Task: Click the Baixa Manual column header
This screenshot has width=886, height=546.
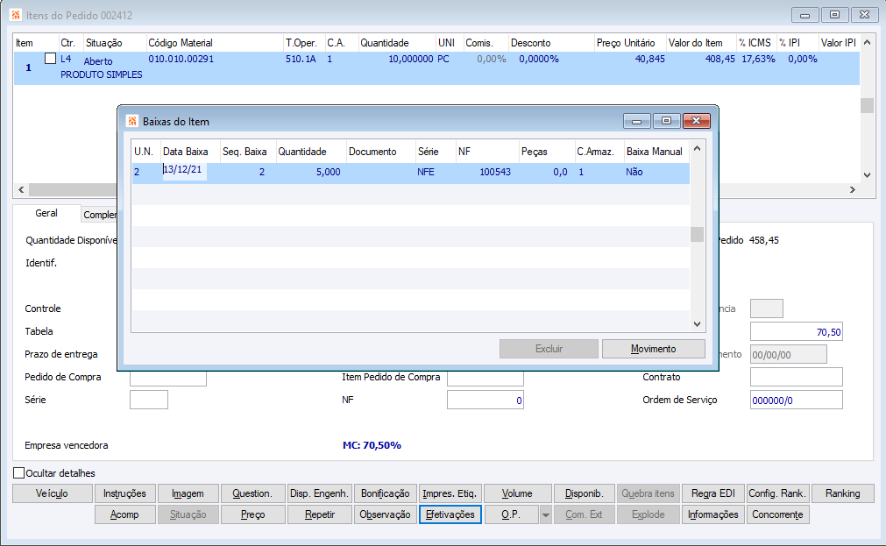Action: [x=655, y=152]
